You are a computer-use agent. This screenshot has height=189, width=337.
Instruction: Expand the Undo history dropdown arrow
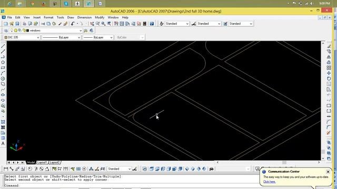pyautogui.click(x=77, y=24)
